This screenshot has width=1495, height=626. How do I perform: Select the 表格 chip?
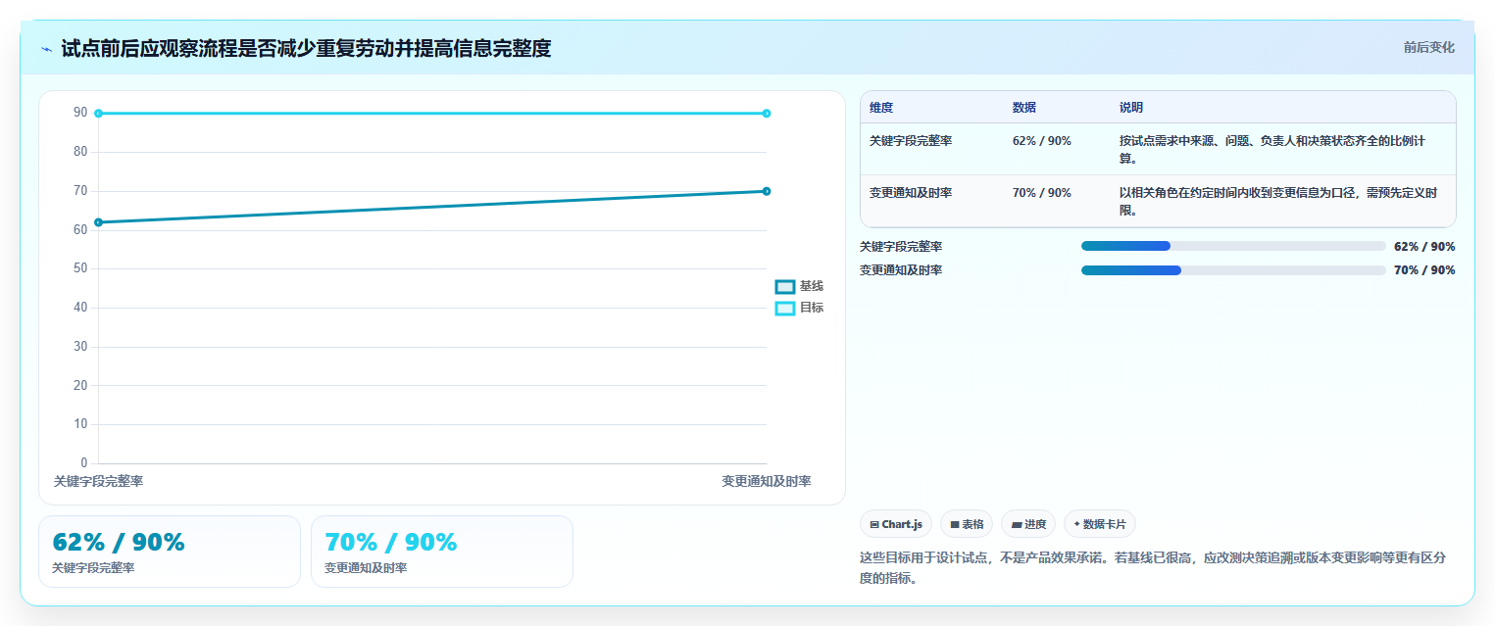point(967,524)
